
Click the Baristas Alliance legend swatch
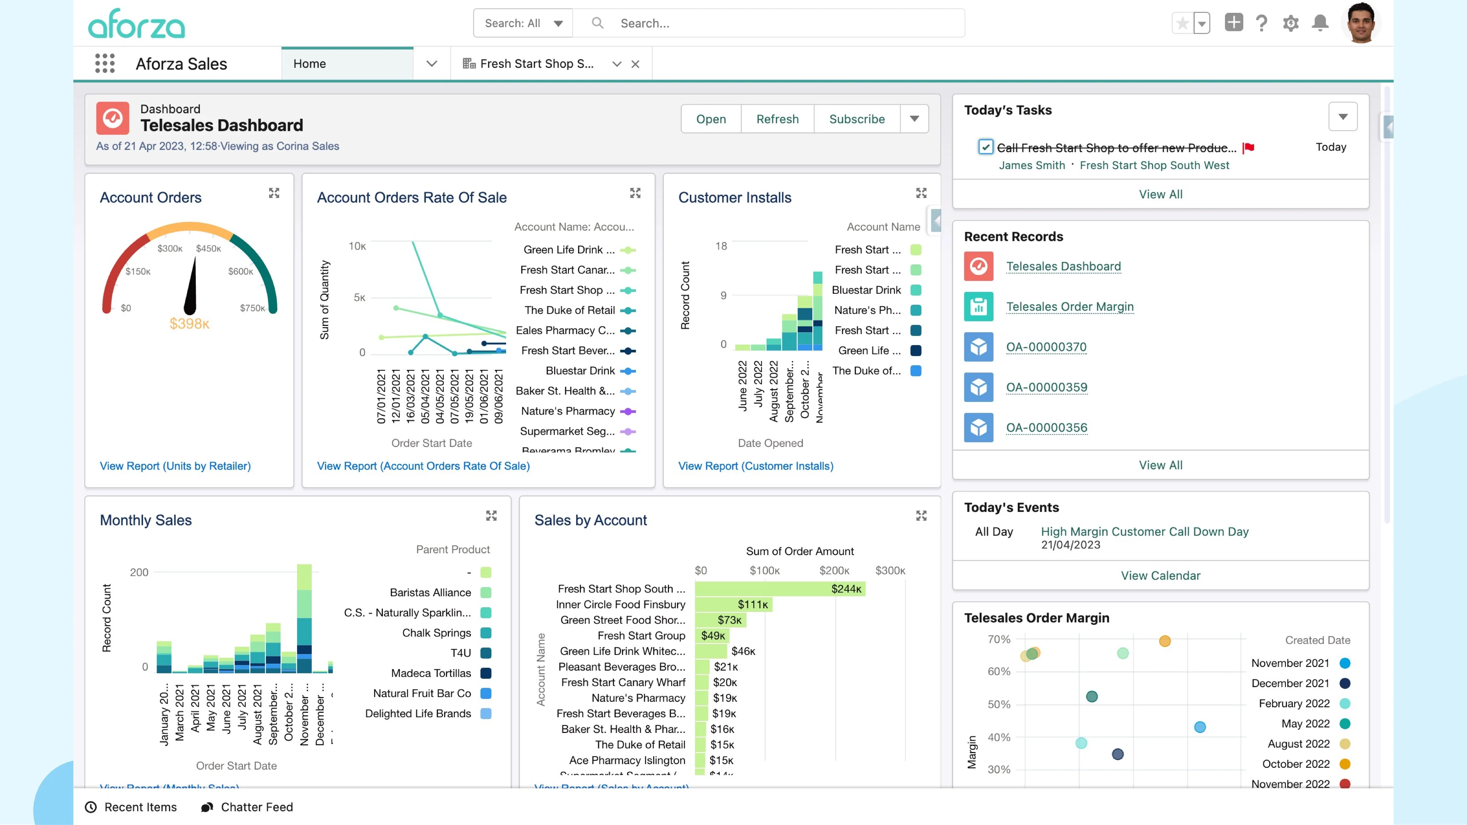pyautogui.click(x=486, y=593)
